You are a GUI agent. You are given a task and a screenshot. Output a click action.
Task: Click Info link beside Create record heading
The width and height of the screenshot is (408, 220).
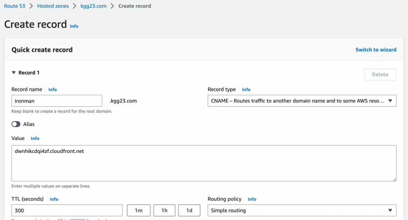[x=74, y=26]
